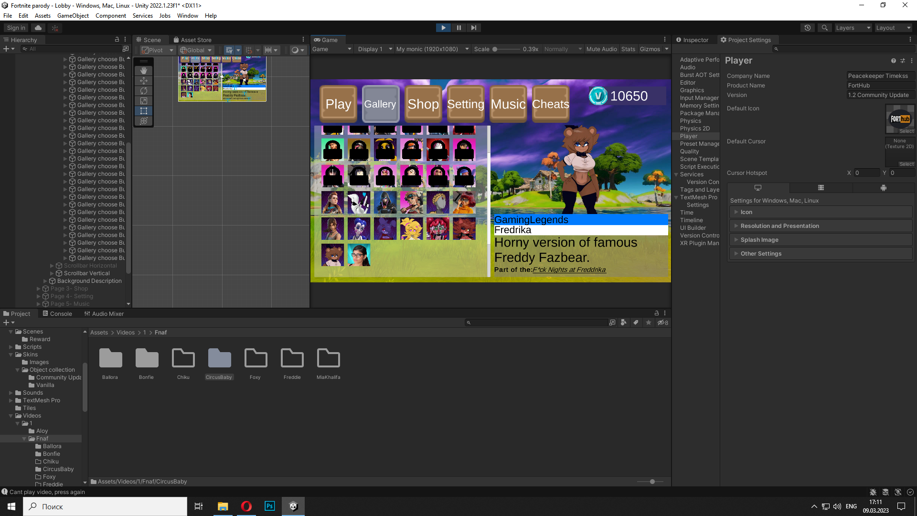The image size is (917, 516).
Task: Open Undo History icon in top toolbar
Action: click(x=808, y=28)
